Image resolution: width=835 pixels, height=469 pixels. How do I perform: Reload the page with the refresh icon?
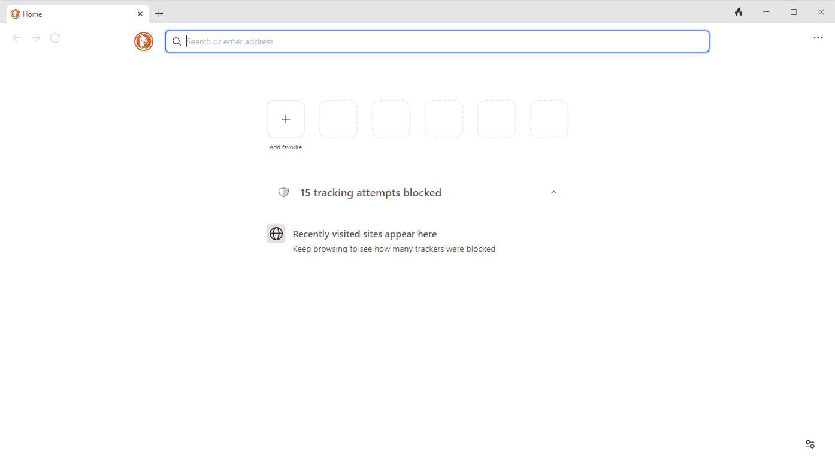tap(55, 38)
